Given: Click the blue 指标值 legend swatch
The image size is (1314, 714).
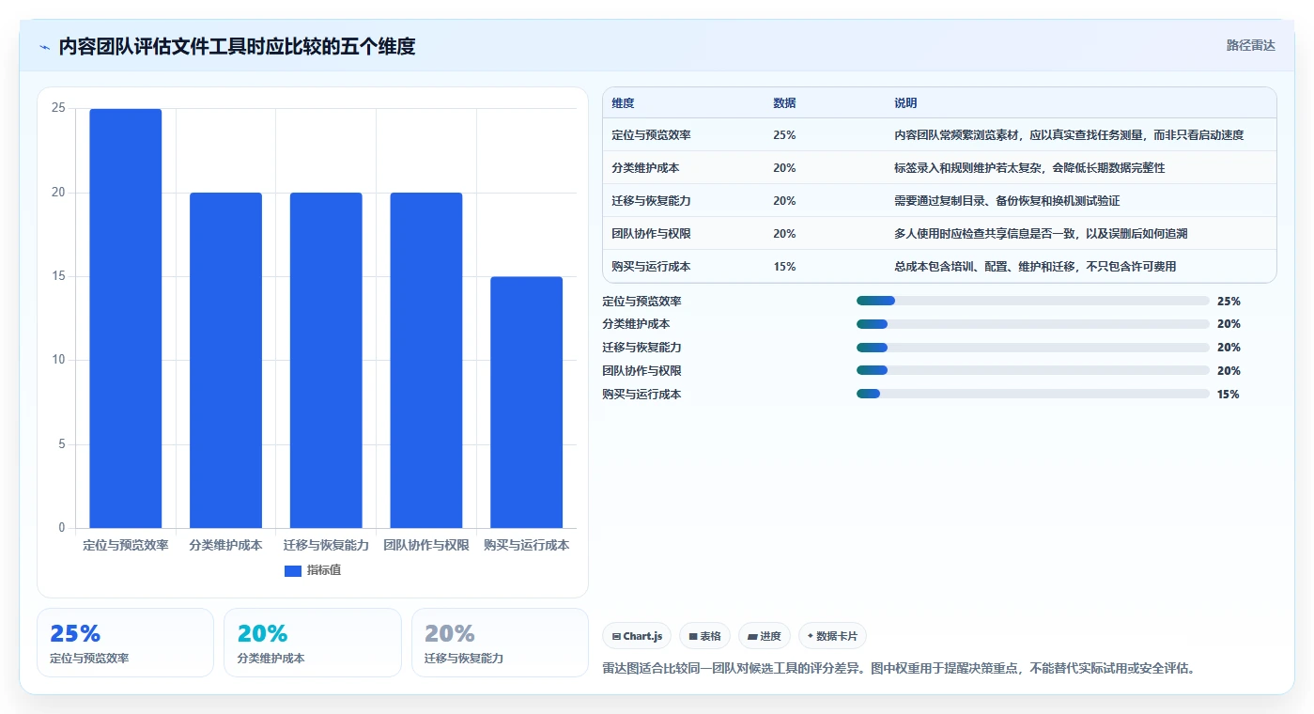Looking at the screenshot, I should (x=293, y=570).
